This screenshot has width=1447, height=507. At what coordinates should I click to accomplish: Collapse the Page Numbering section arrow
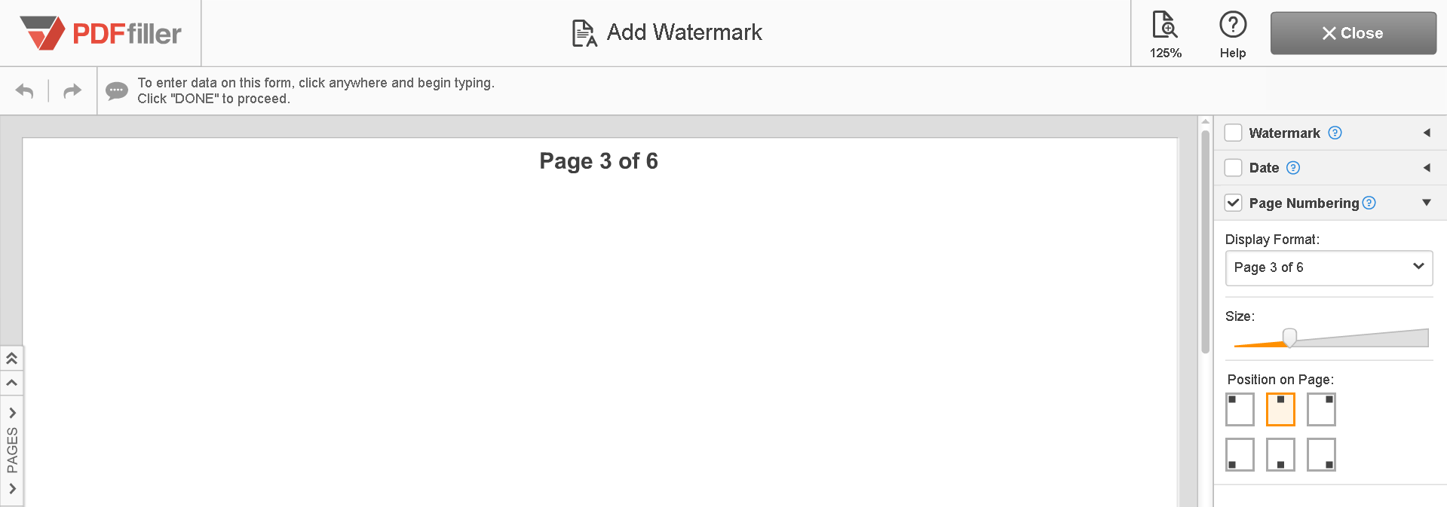click(1427, 202)
